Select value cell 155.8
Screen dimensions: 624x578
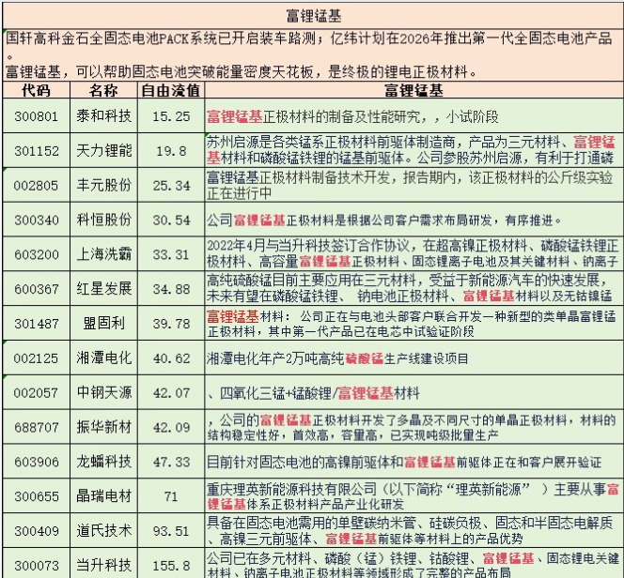pos(171,563)
